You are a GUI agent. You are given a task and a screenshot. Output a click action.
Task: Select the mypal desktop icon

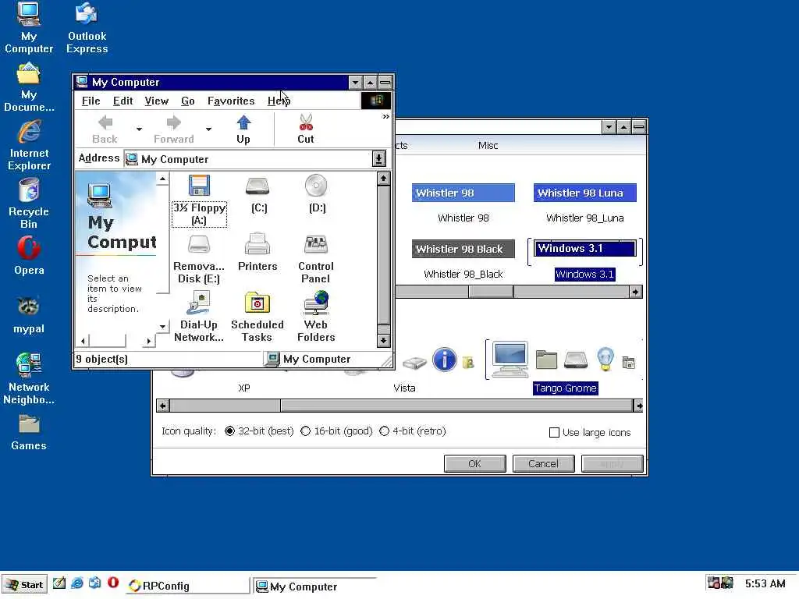pos(29,315)
